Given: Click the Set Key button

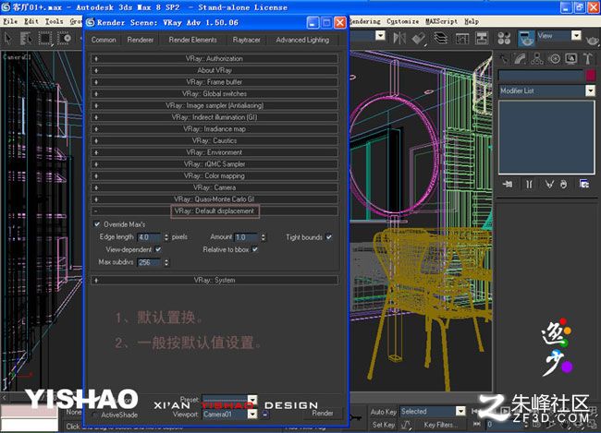Looking at the screenshot, I should [x=383, y=425].
